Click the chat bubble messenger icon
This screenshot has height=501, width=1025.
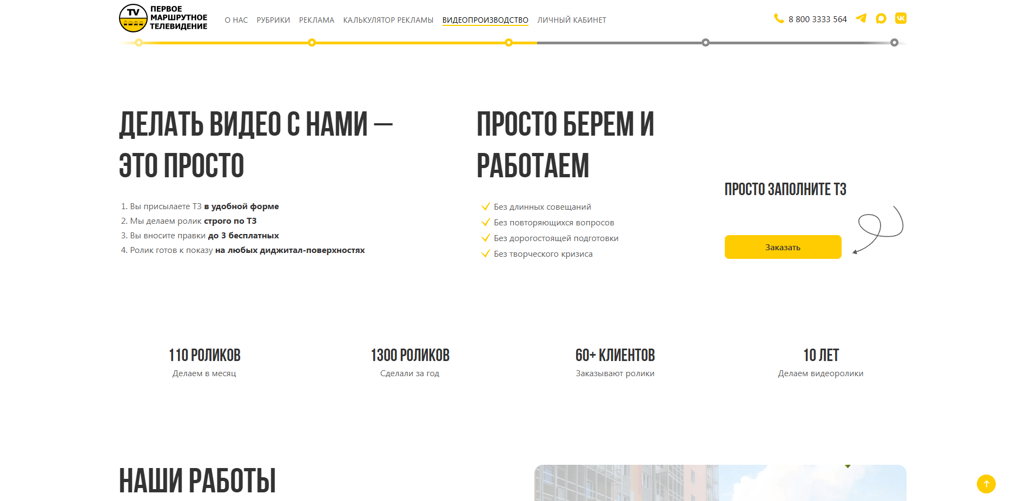[881, 18]
